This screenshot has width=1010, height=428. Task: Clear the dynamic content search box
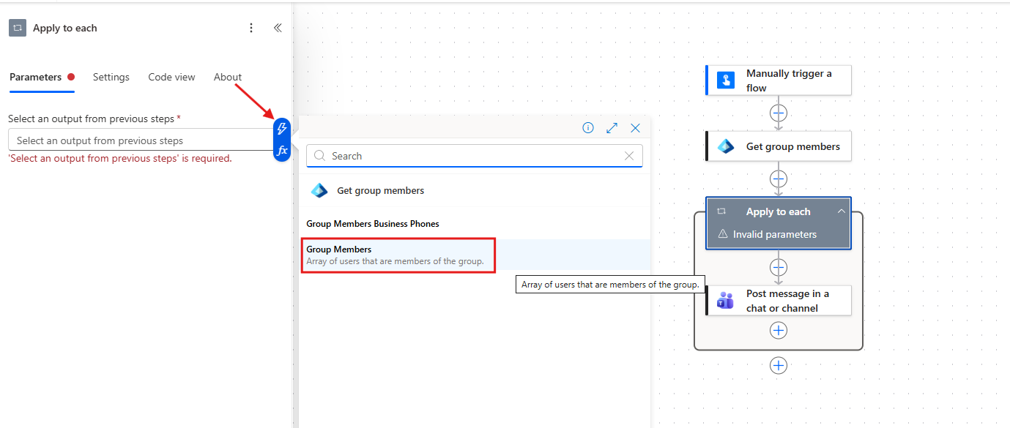point(629,156)
